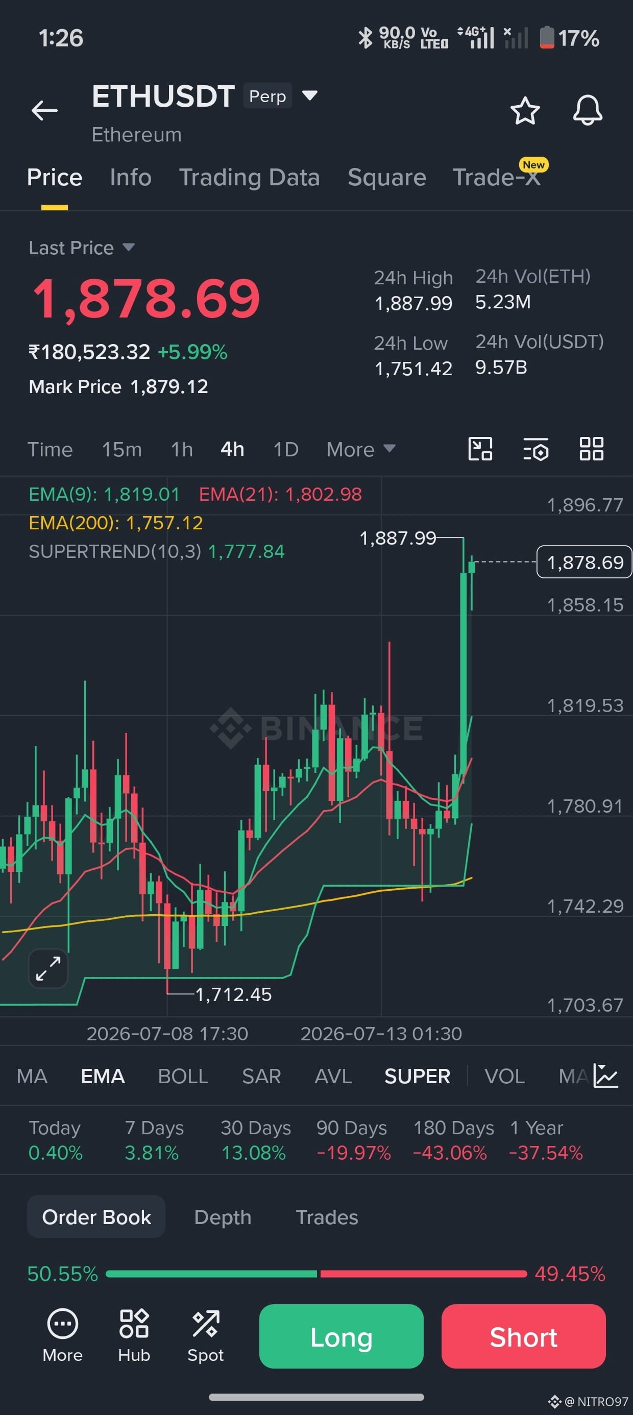Open indicator chart settings icon
This screenshot has height=1415, width=633.
[605, 1076]
